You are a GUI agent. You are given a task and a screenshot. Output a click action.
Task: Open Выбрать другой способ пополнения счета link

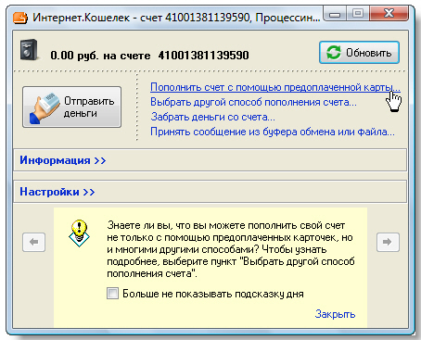(253, 102)
